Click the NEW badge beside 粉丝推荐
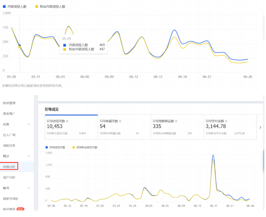Viewport: 266px width, 217px height. 21,209
